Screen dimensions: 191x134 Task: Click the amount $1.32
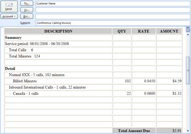point(177,94)
